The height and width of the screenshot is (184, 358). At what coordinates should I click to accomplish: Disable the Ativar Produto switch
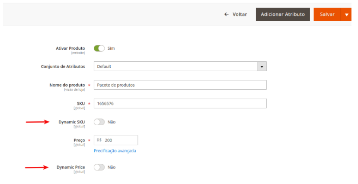99,48
